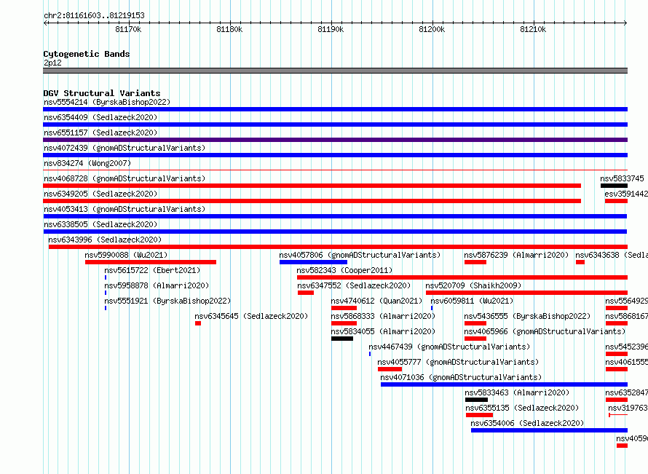Screen dimensions: 648x474
Task: Click the DGV Structural Variants track heading
Action: 102,93
